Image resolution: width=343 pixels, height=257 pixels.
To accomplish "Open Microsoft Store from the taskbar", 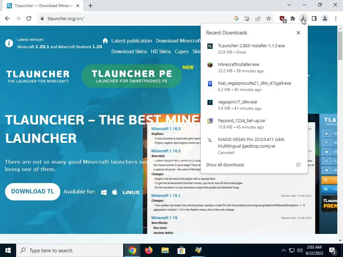I will (x=181, y=250).
